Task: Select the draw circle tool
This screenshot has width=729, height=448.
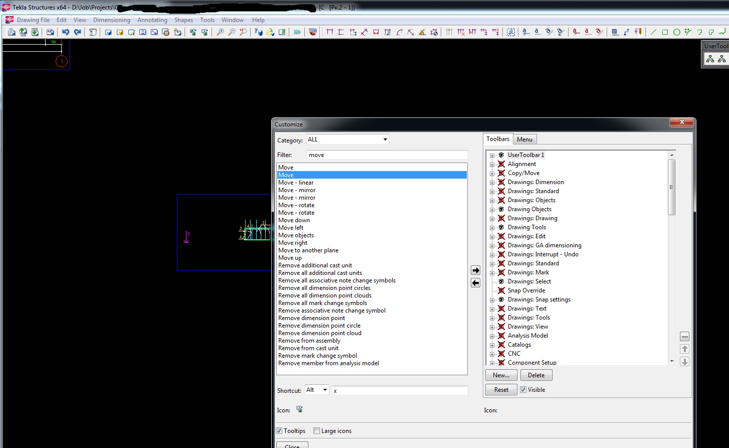Action: point(676,32)
